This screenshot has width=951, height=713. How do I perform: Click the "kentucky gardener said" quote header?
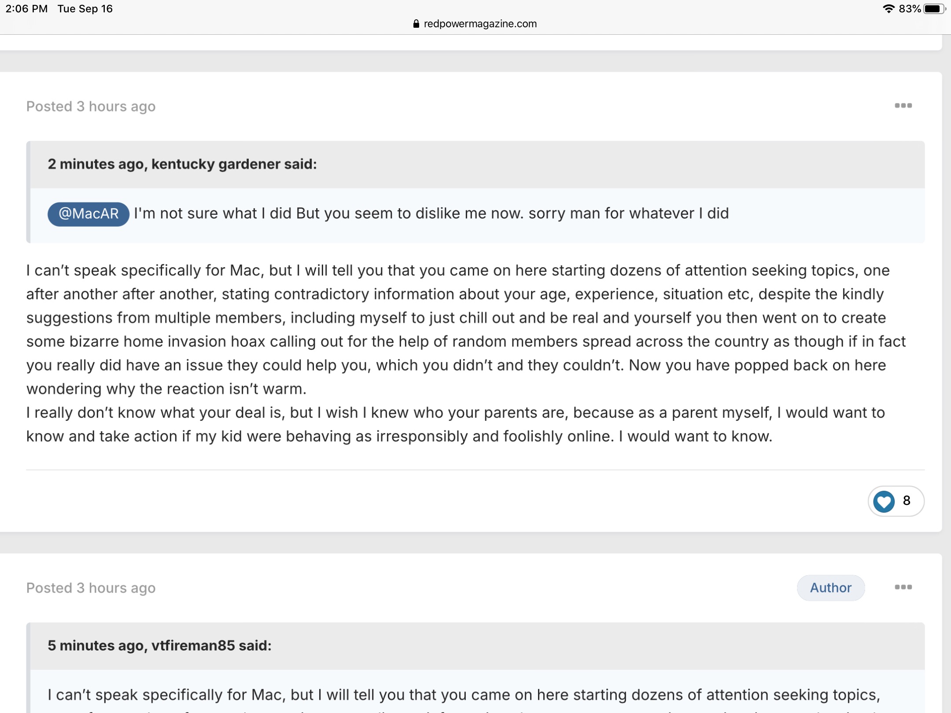click(x=182, y=164)
